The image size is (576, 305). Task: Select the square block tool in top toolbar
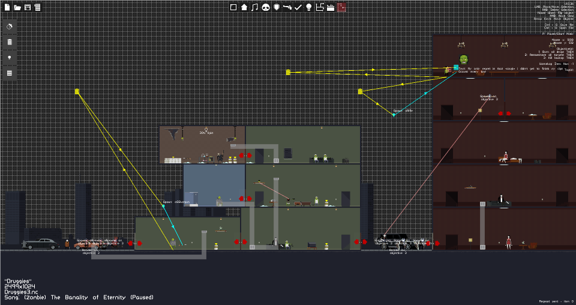233,7
